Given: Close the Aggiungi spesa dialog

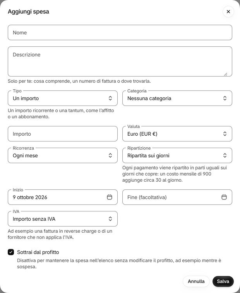Looking at the screenshot, I should tap(228, 12).
